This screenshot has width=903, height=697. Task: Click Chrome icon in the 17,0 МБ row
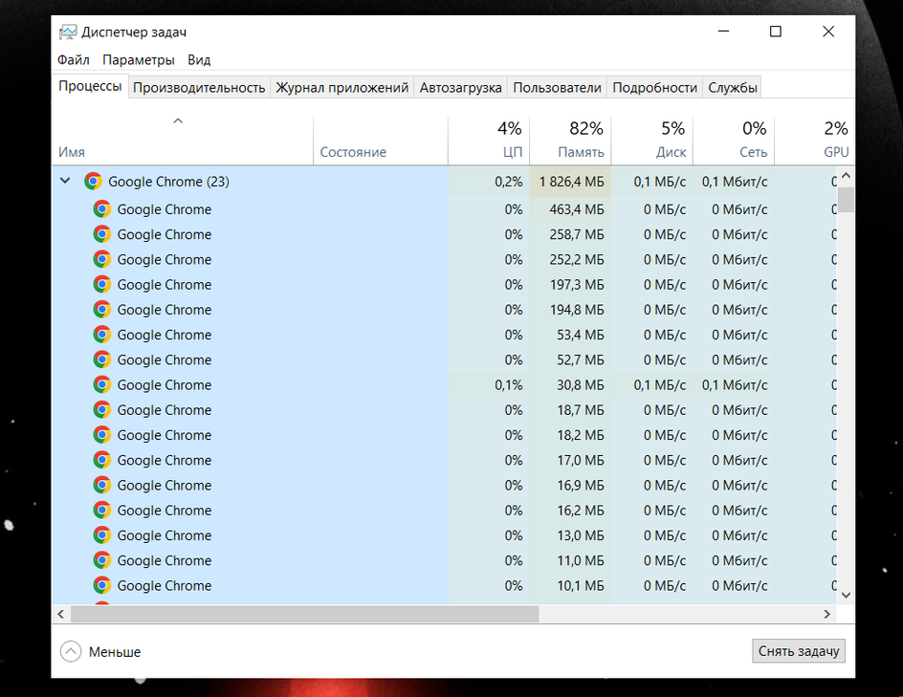click(x=102, y=460)
